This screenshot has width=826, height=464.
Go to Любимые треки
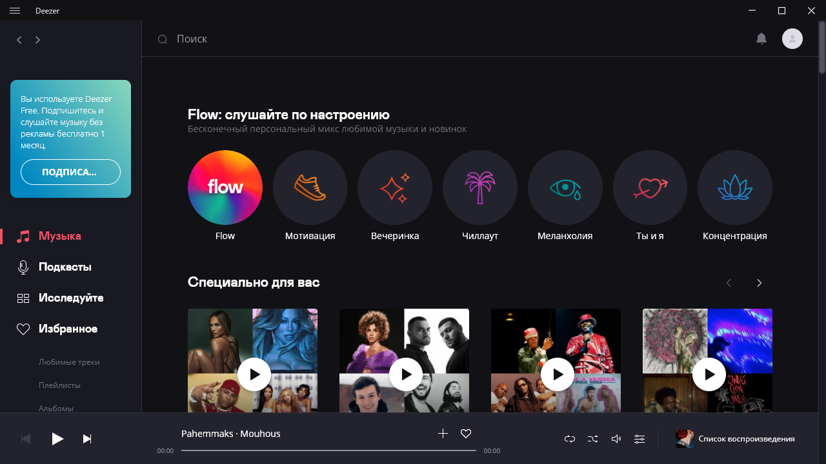[x=69, y=362]
